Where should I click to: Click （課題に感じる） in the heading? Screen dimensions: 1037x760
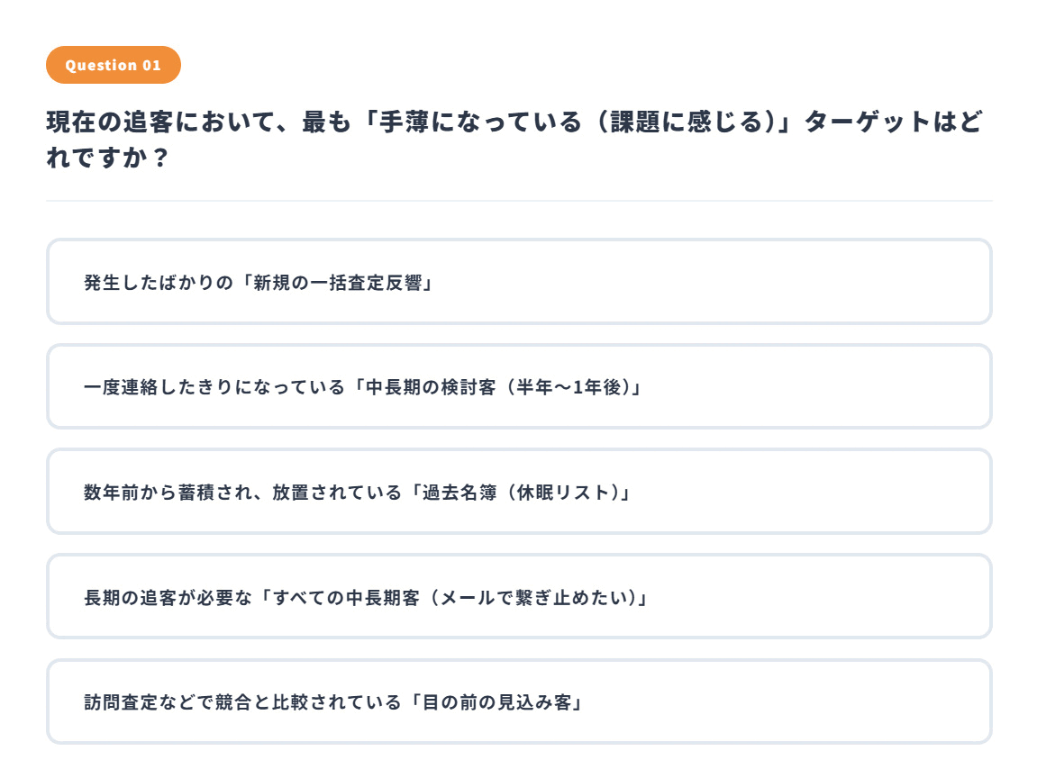pos(679,122)
